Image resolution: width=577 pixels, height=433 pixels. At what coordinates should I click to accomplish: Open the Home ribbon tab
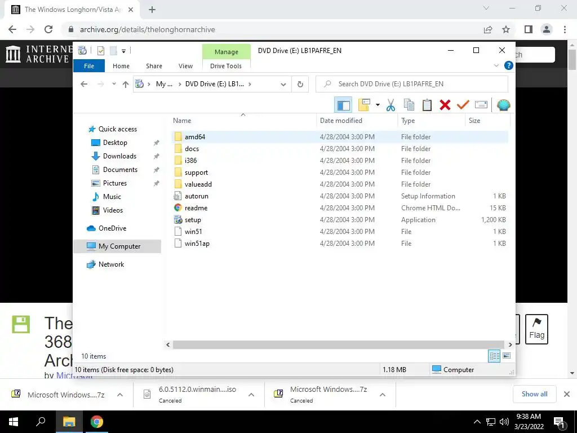click(x=121, y=66)
